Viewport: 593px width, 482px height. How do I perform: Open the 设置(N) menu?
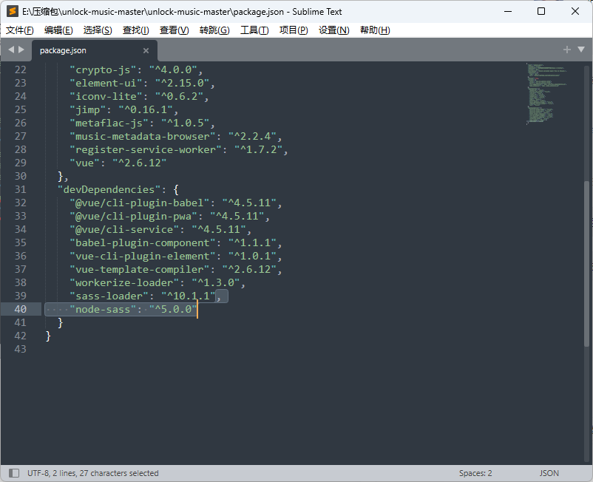334,30
